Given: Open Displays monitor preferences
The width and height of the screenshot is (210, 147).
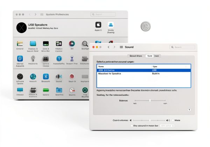Looking at the screenshot, I should 20,90.
